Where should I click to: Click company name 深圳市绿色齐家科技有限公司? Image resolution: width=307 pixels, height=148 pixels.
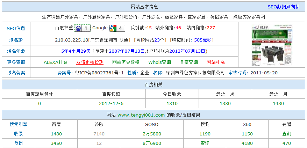pyautogui.click(x=195, y=73)
